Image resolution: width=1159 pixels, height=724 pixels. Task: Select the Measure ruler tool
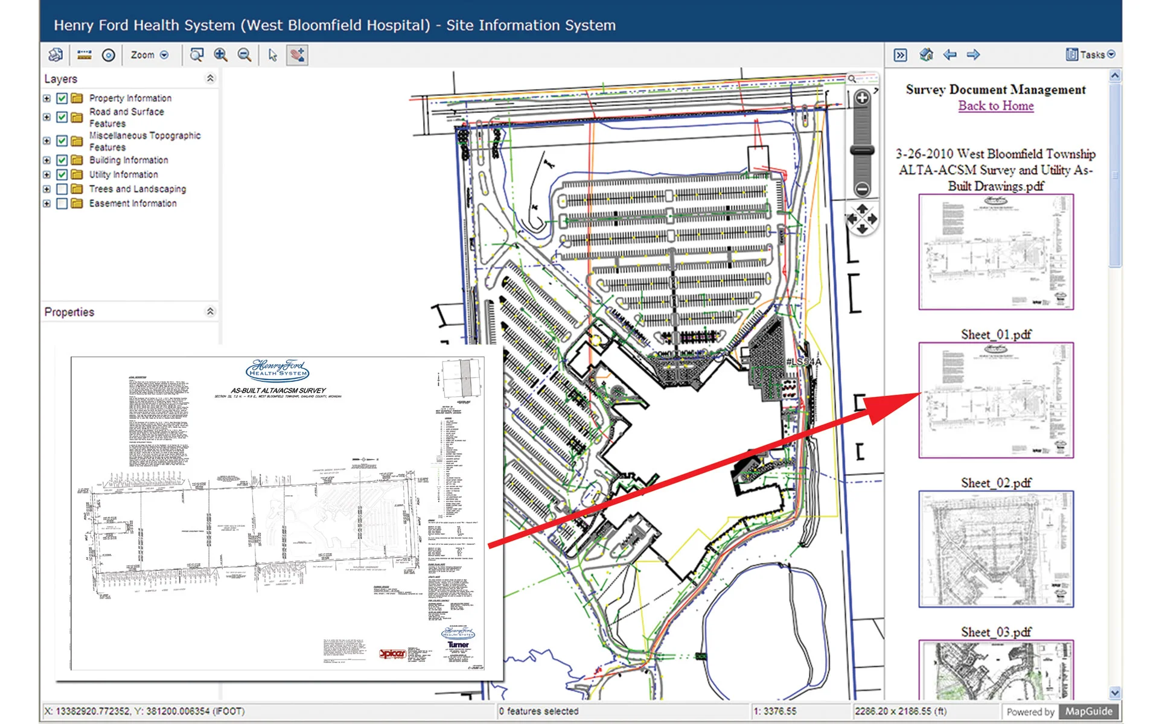(x=85, y=55)
